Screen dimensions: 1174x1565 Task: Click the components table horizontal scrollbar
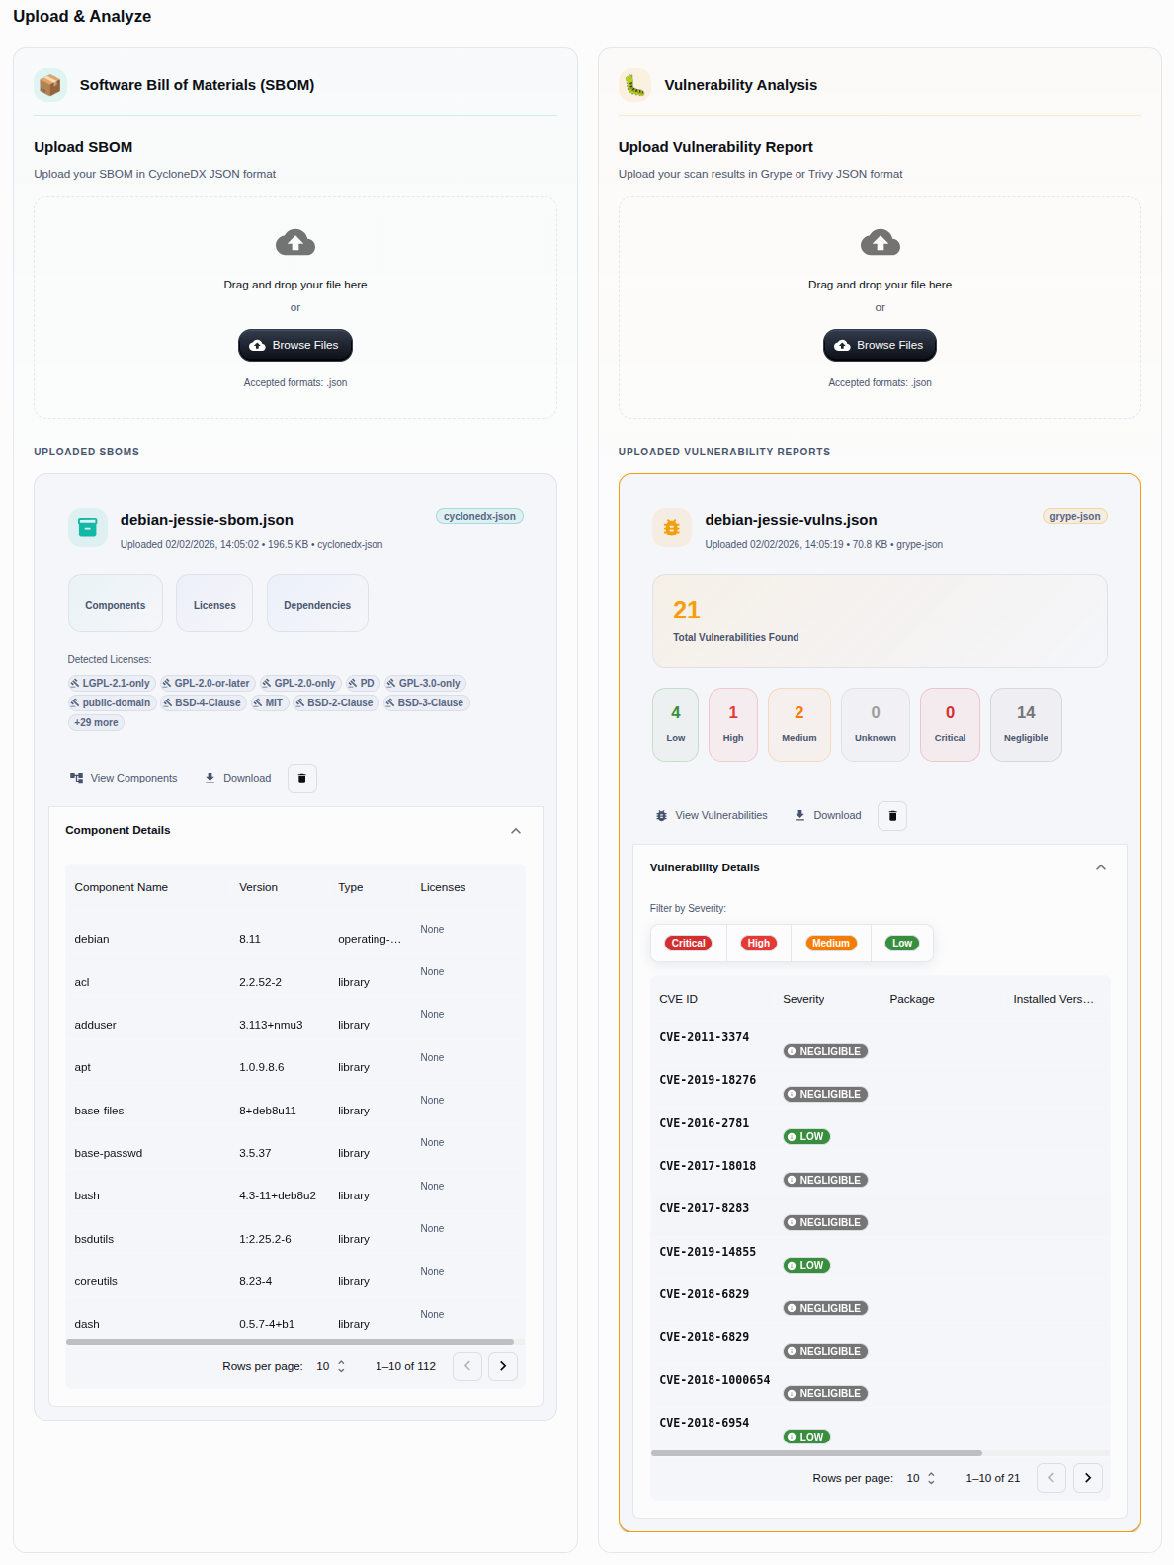290,1342
